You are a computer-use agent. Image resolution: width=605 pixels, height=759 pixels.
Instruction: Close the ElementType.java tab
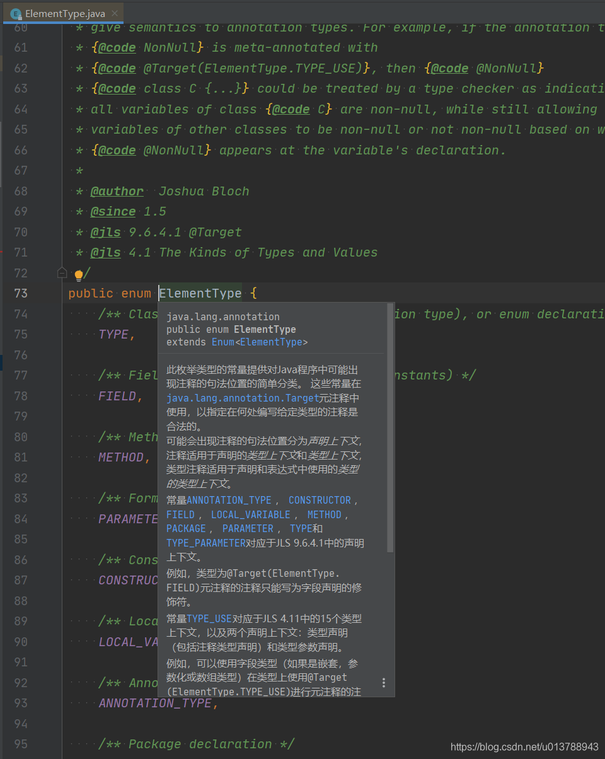(x=114, y=13)
